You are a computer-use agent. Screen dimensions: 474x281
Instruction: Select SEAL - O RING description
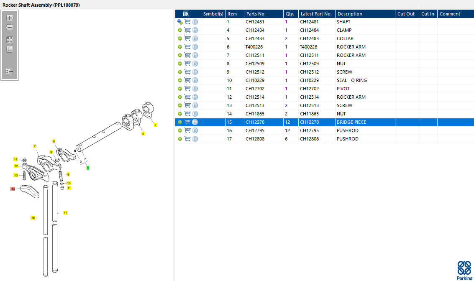[365, 80]
